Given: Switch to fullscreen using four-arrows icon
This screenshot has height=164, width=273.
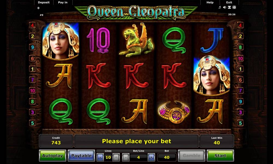Looking at the screenshot, I should coord(234,7).
